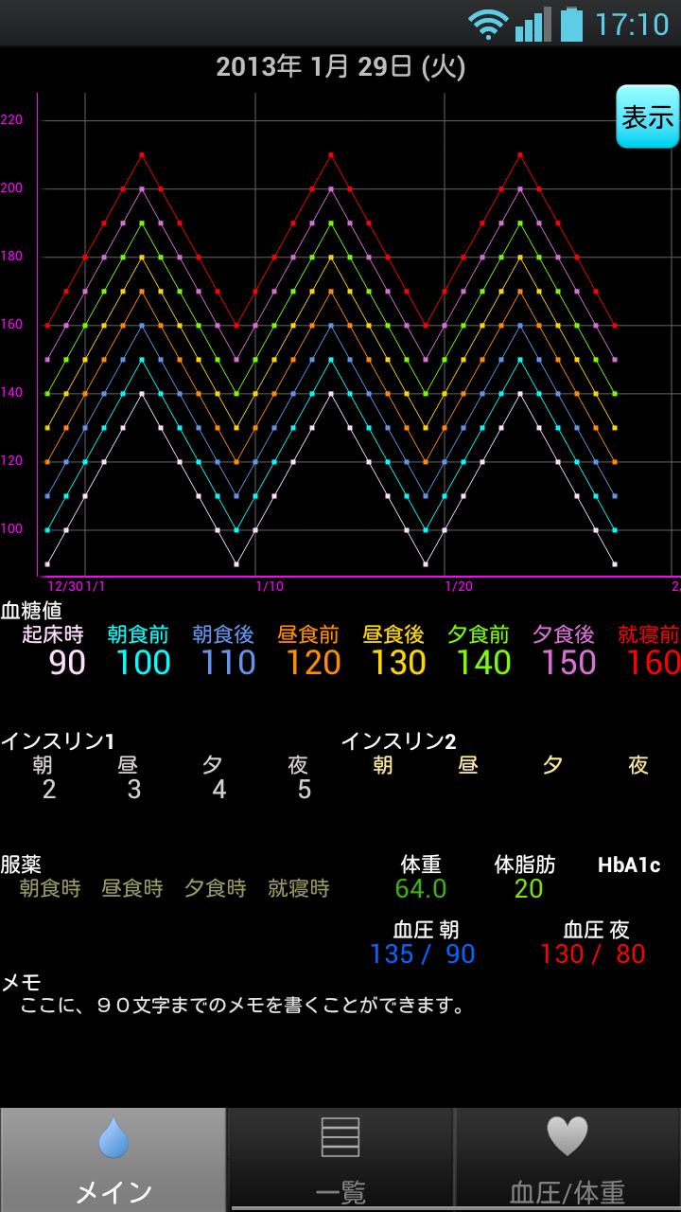Tap インスリン2 夕 field

coord(553,765)
